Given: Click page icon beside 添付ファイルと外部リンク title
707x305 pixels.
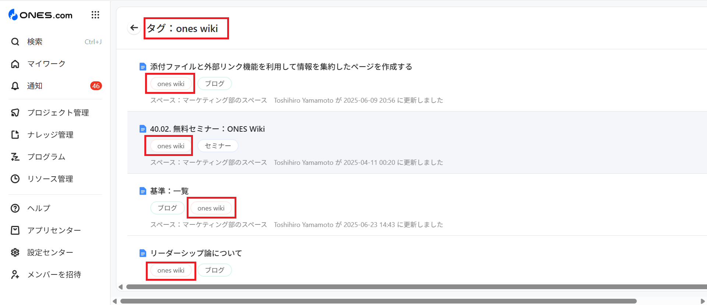Looking at the screenshot, I should tap(143, 67).
